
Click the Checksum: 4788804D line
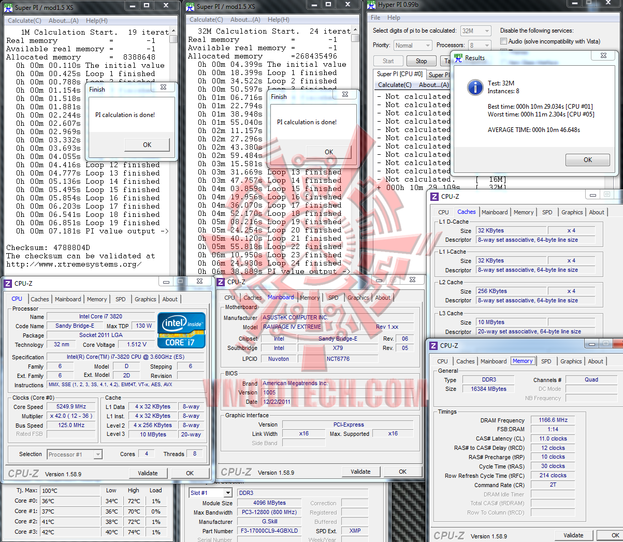pyautogui.click(x=48, y=248)
